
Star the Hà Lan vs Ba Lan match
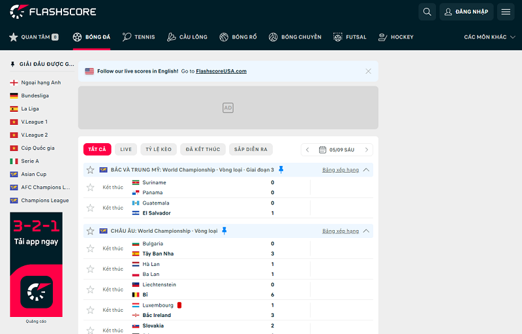(x=90, y=269)
